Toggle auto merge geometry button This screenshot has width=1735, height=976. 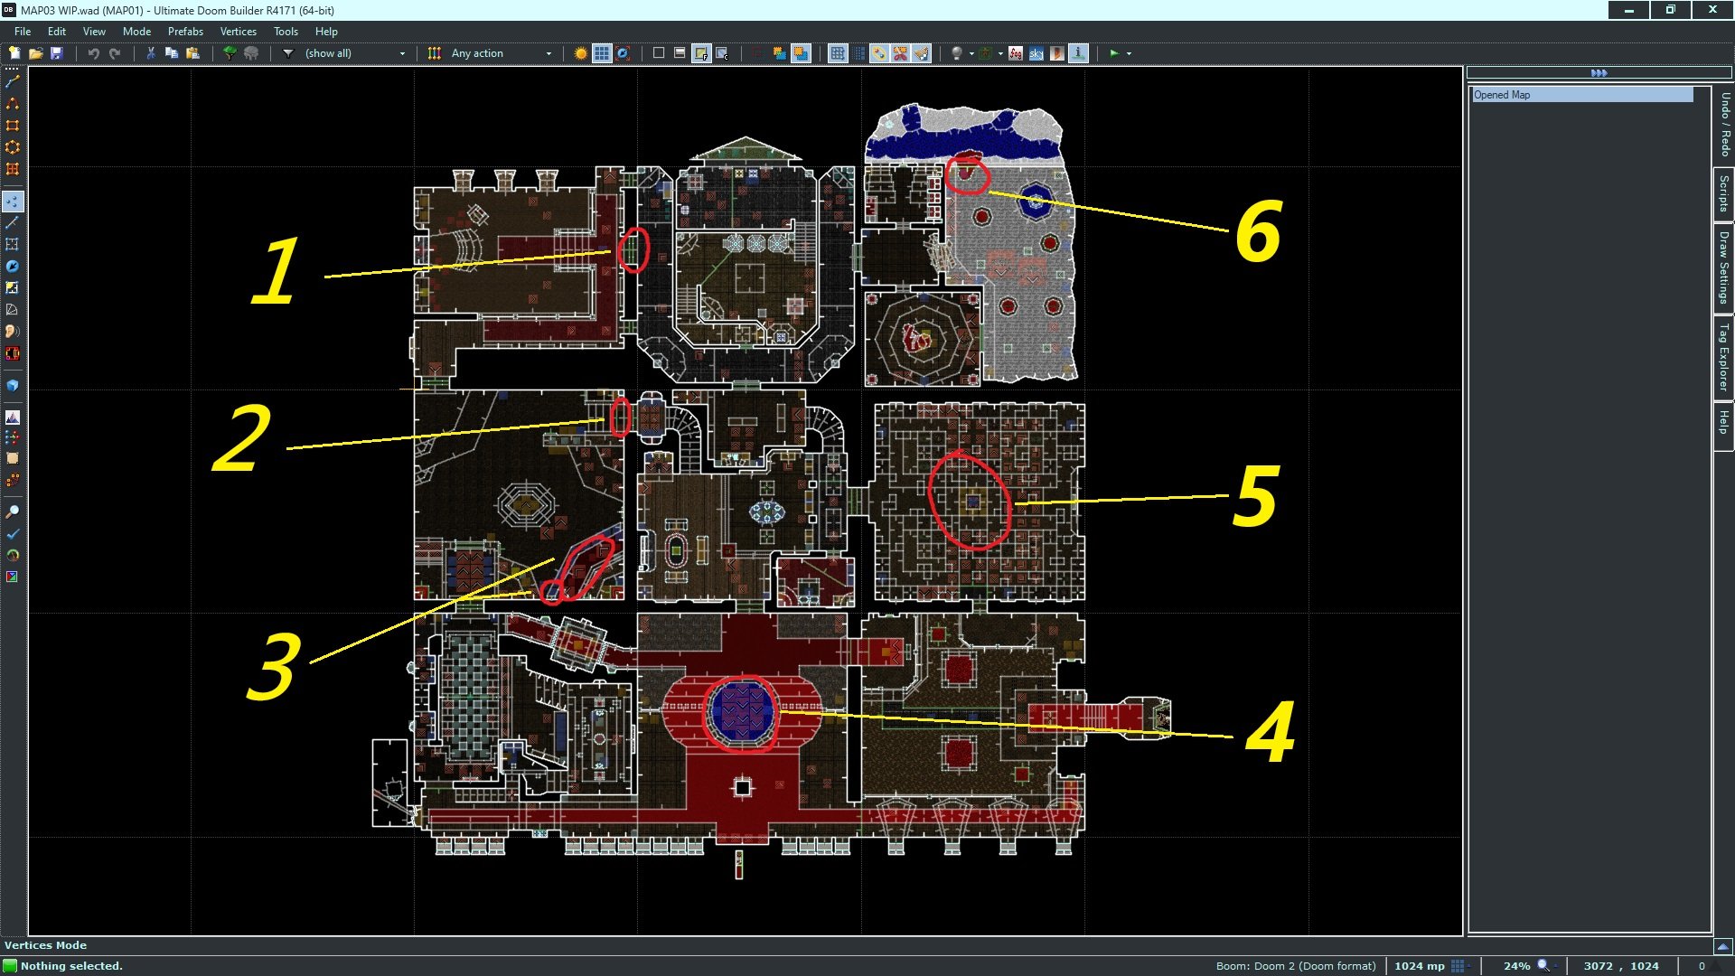[x=879, y=53]
